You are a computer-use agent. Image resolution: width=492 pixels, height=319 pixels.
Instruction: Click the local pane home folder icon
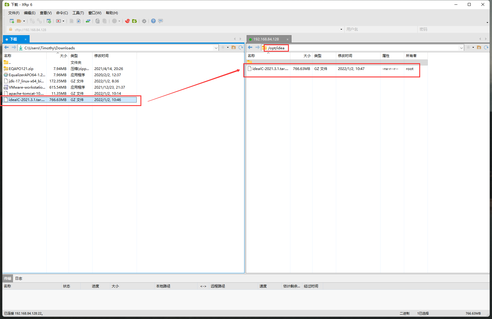pos(234,48)
